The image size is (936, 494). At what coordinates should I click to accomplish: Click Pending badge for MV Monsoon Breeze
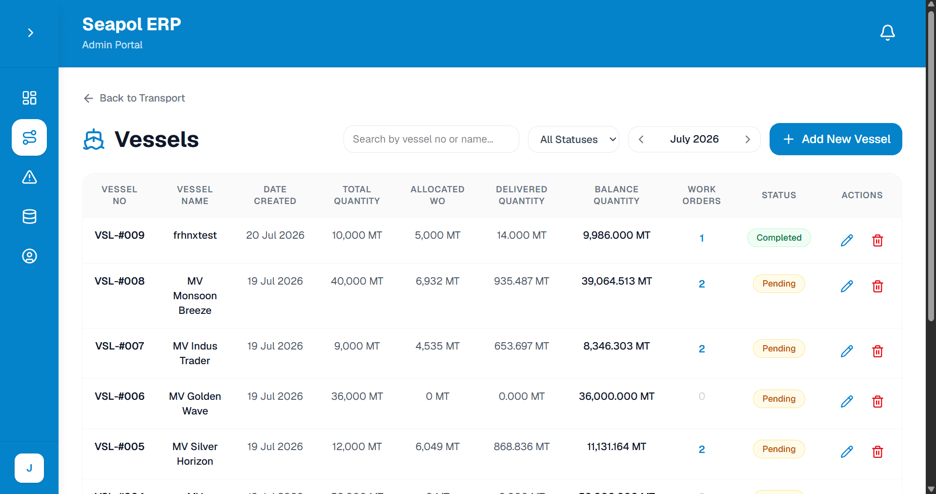coord(779,284)
